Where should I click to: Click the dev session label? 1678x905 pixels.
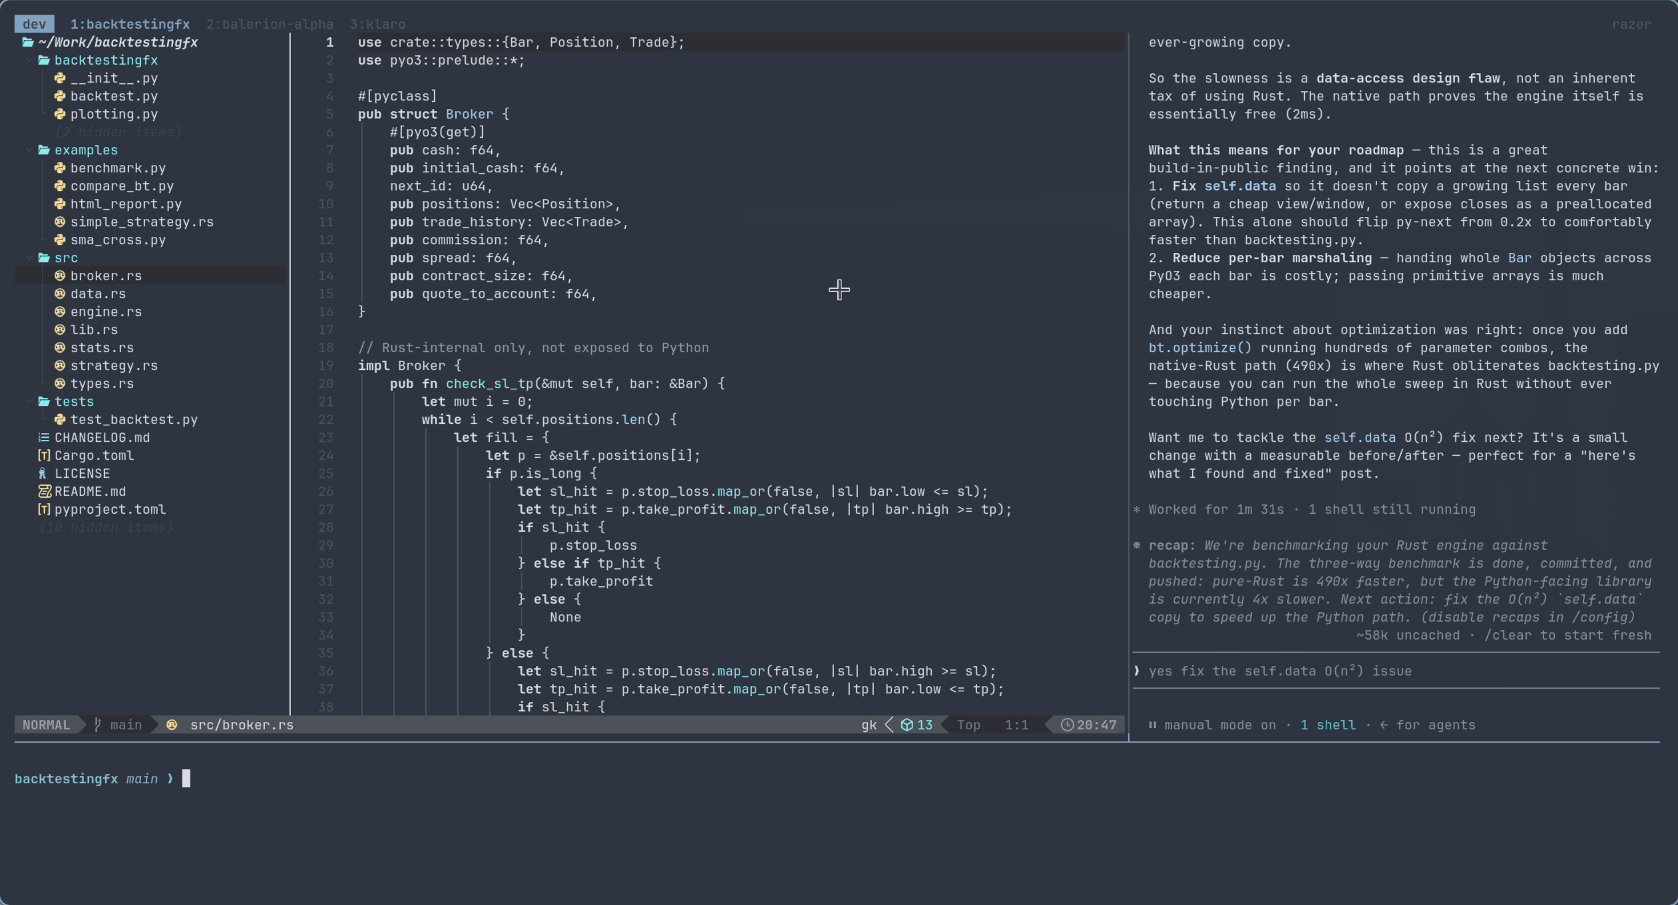pos(34,24)
